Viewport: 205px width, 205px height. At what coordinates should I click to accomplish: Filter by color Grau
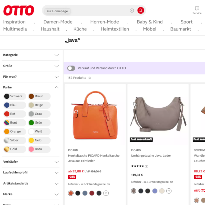tap(39, 114)
